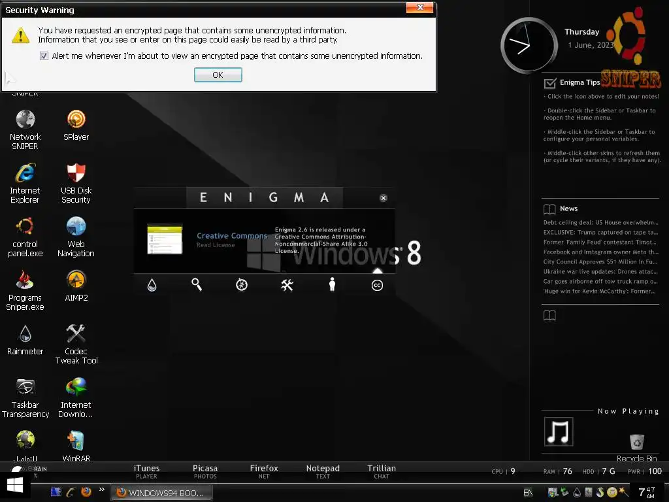Viewport: 669px width, 502px height.
Task: Open Codec Tweak Tool shortcut
Action: (x=76, y=344)
